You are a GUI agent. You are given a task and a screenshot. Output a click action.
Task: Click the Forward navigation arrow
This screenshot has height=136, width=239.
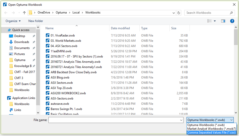13,13
